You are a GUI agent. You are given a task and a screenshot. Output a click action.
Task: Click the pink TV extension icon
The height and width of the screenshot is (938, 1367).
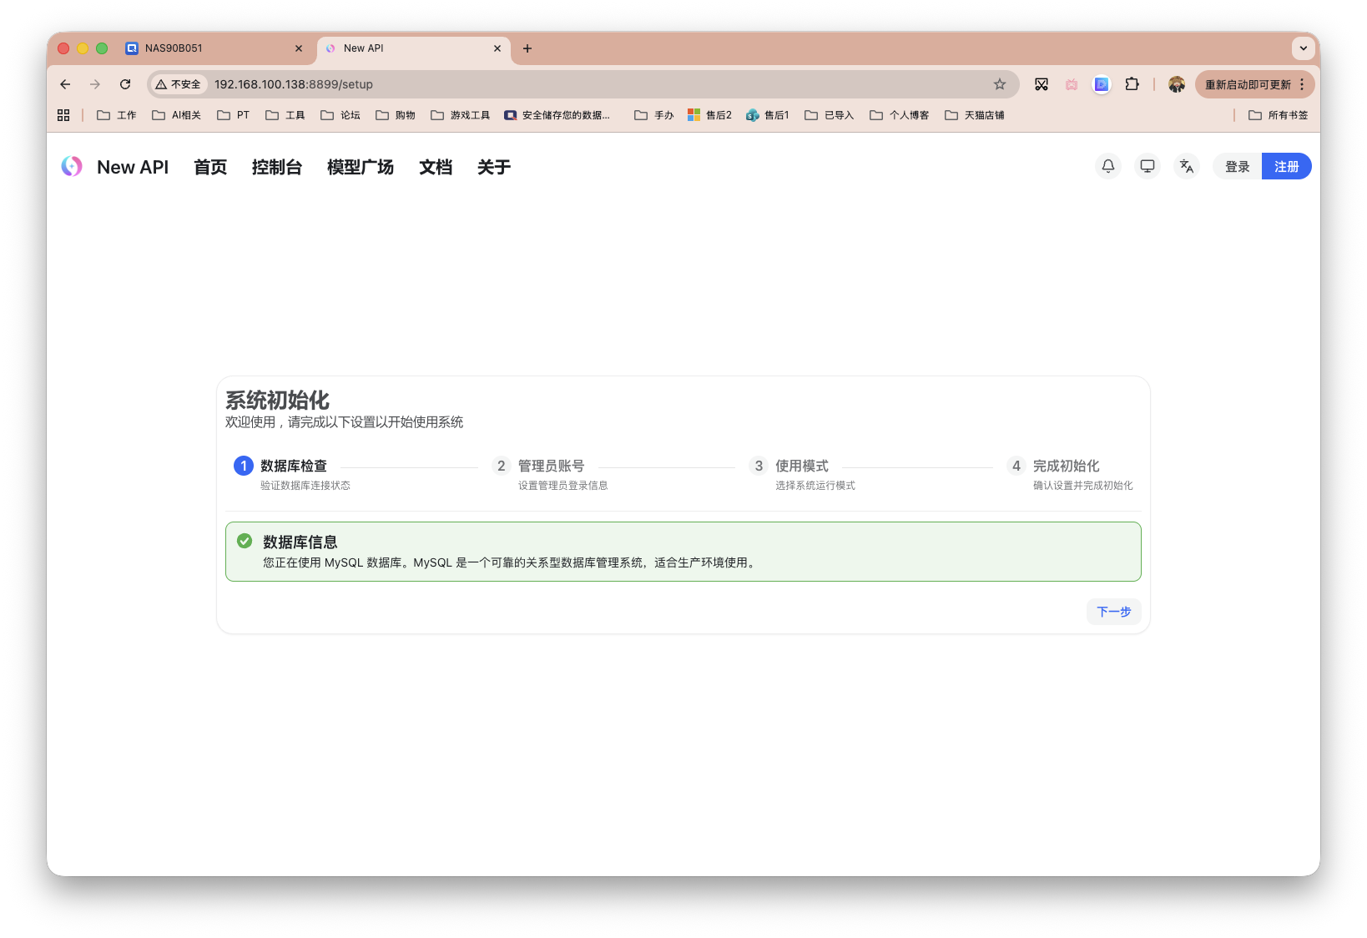1071,83
